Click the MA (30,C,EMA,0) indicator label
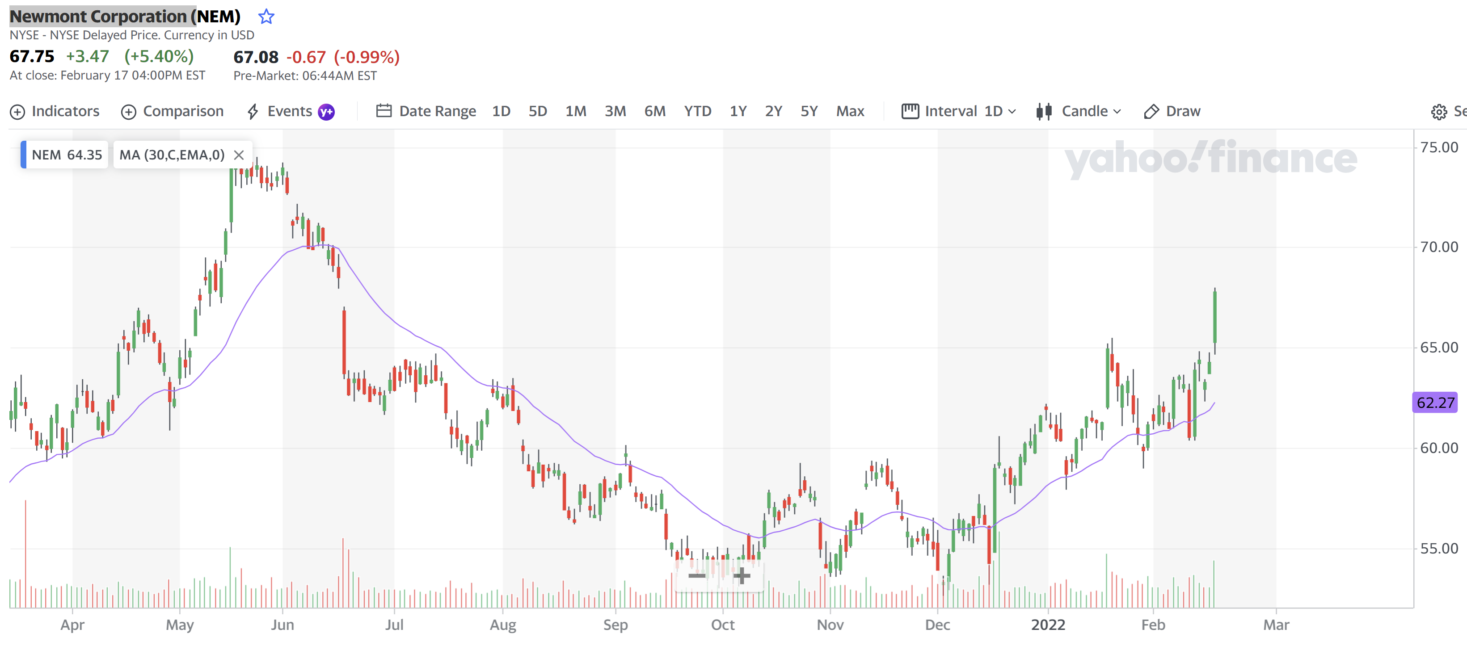 click(x=172, y=155)
